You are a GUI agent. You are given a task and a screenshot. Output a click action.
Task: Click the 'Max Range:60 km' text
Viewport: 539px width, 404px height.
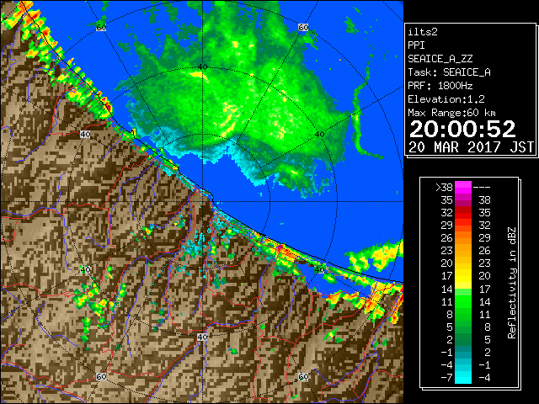pyautogui.click(x=451, y=113)
